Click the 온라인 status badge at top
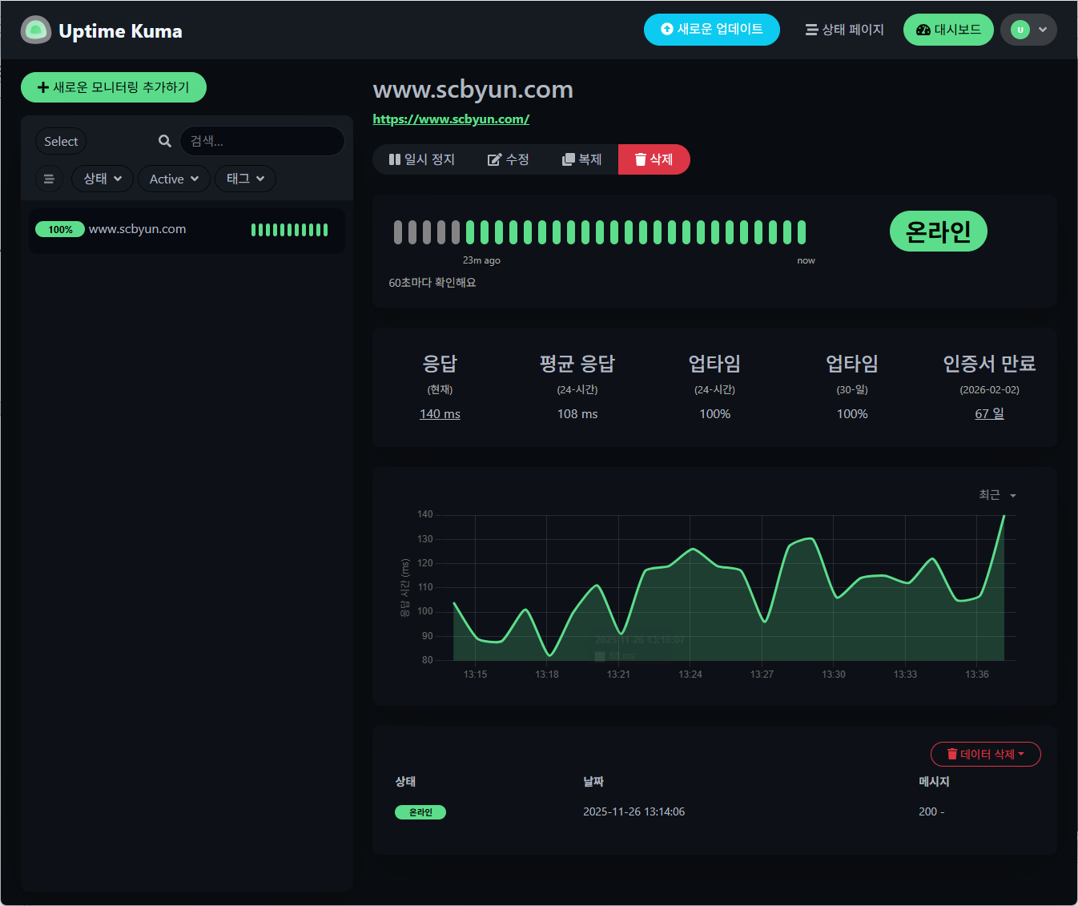Image resolution: width=1078 pixels, height=906 pixels. 938,232
